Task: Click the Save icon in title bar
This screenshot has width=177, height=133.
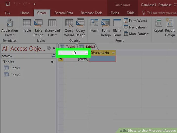Action: (7, 4)
